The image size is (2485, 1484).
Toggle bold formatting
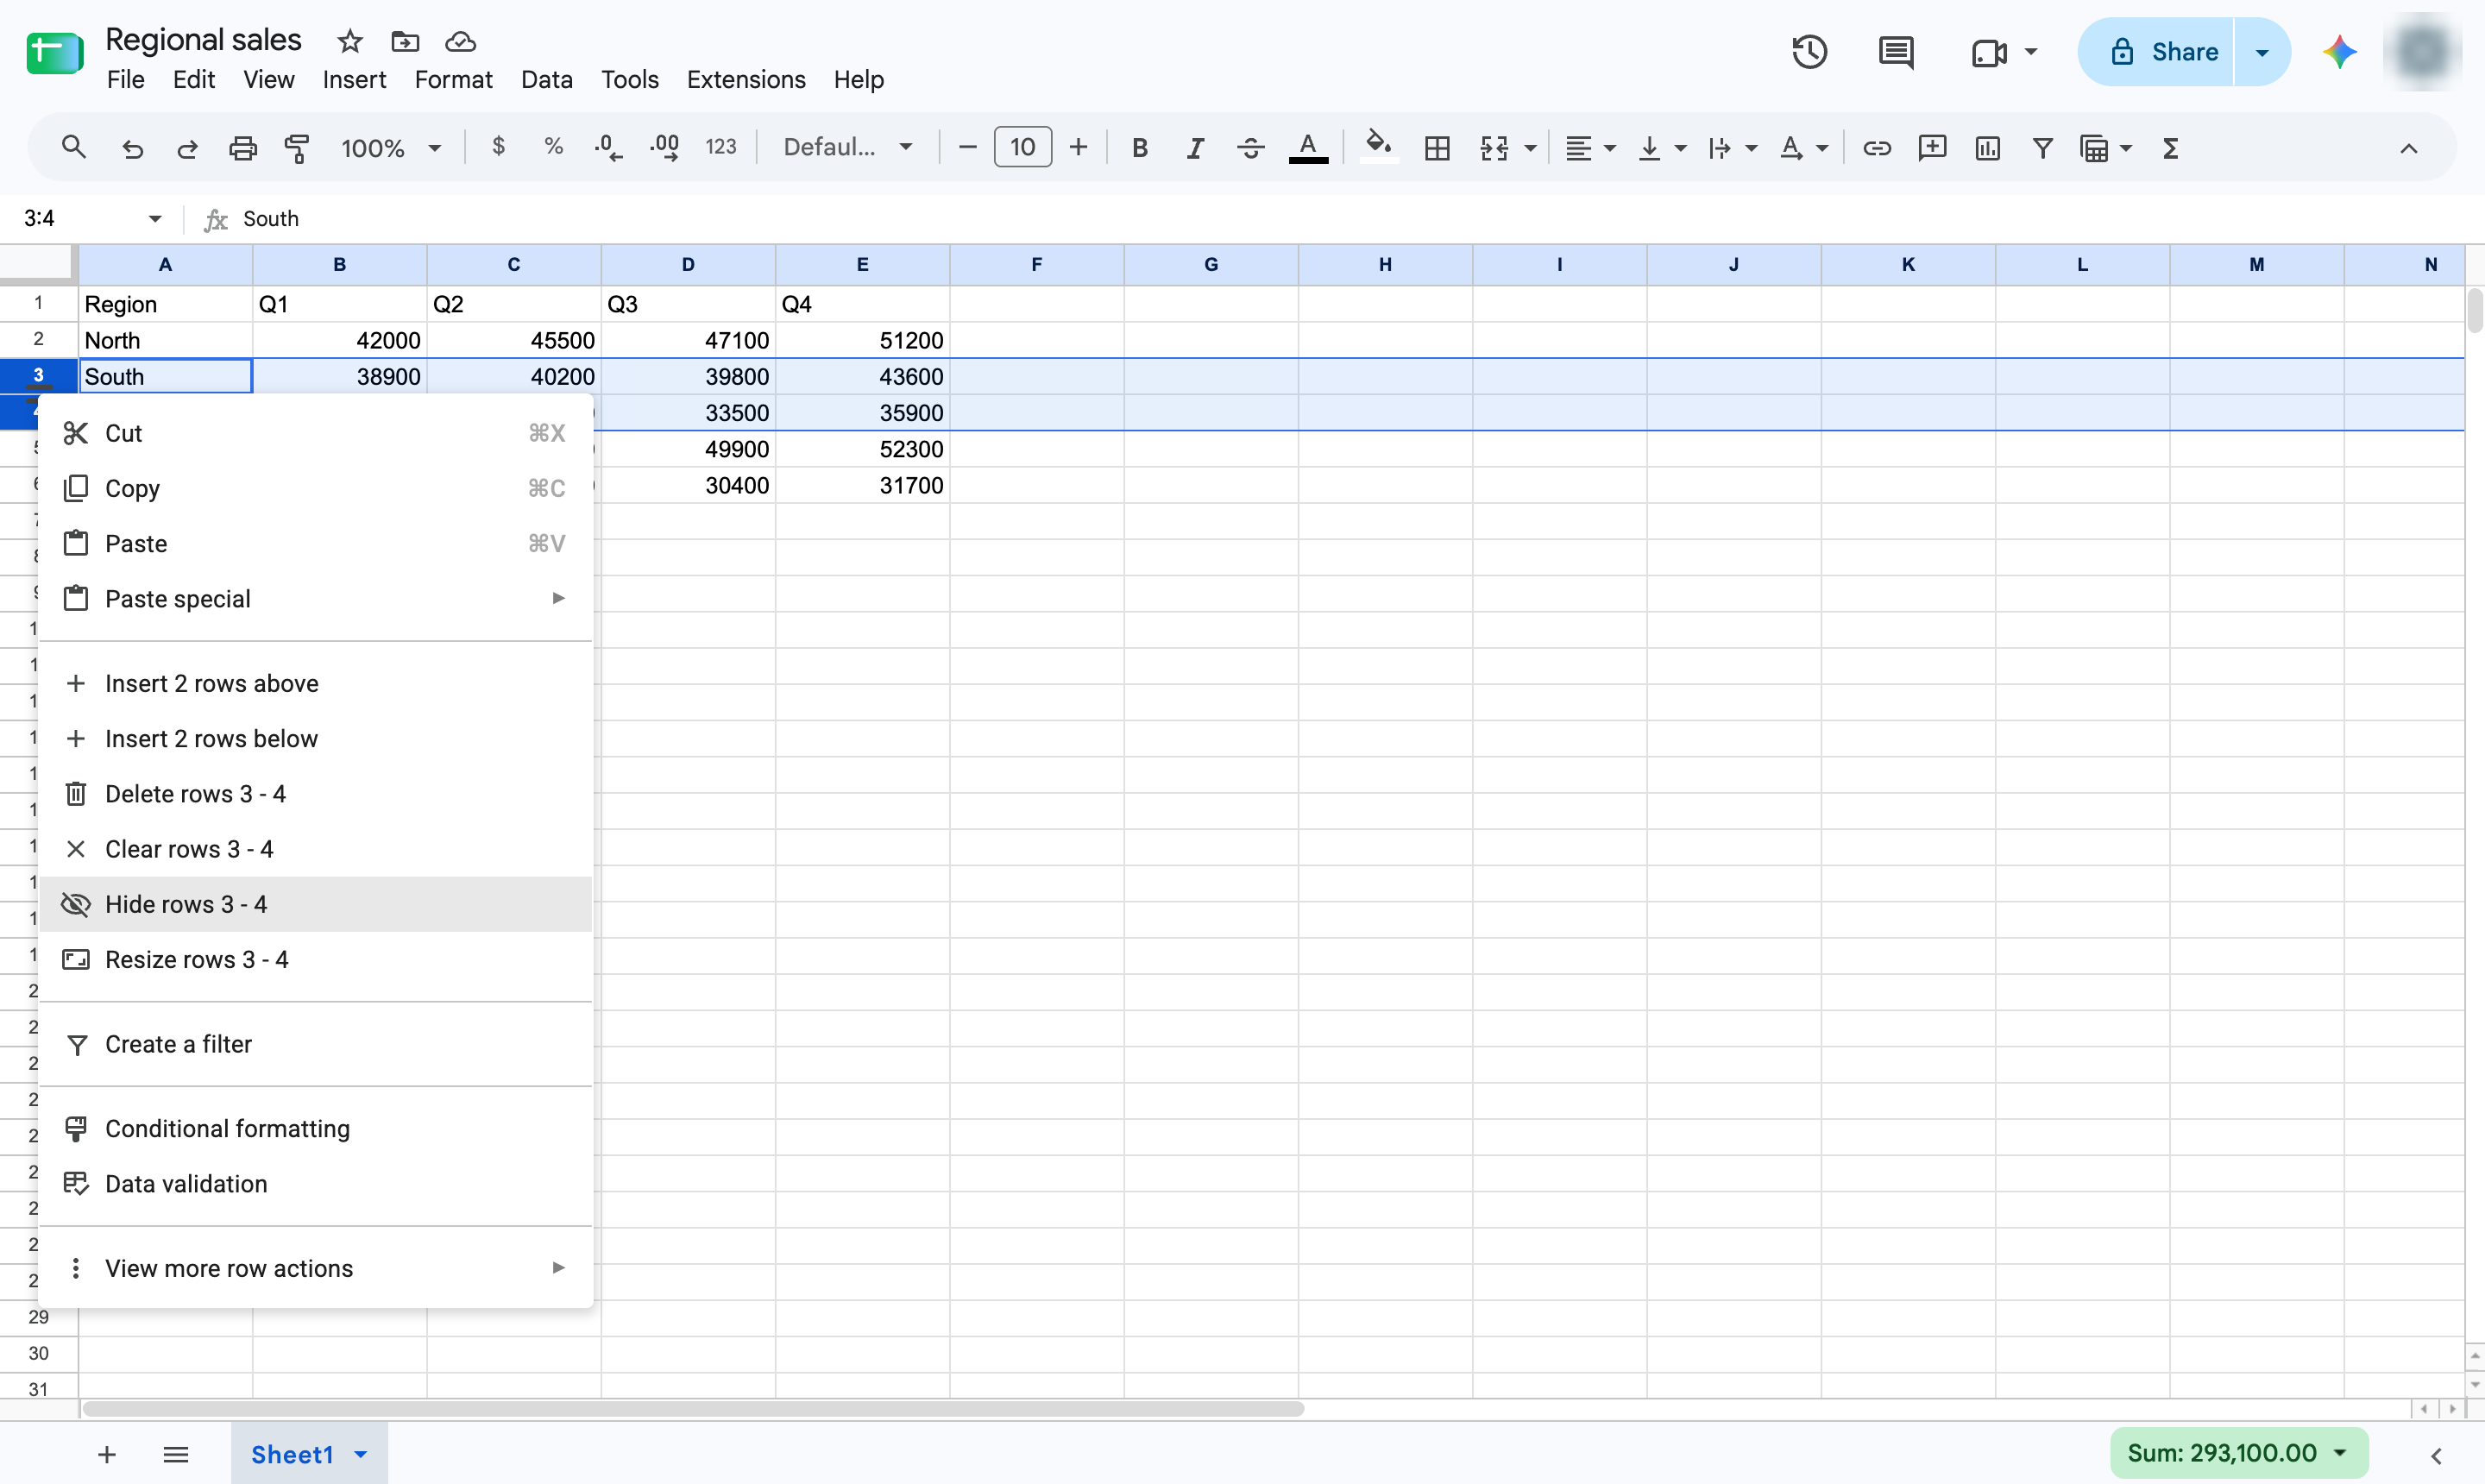coord(1139,148)
